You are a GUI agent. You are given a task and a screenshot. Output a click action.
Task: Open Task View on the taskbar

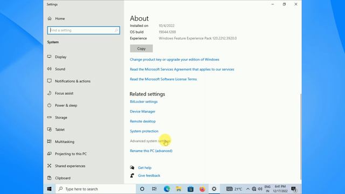(x=154, y=189)
